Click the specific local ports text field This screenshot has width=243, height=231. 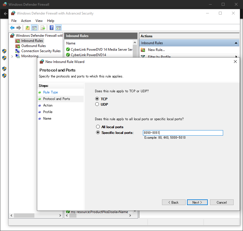click(183, 133)
